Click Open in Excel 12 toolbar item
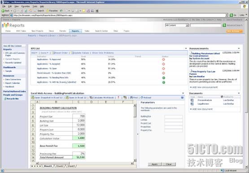The height and width of the screenshot is (173, 249). 76,98
